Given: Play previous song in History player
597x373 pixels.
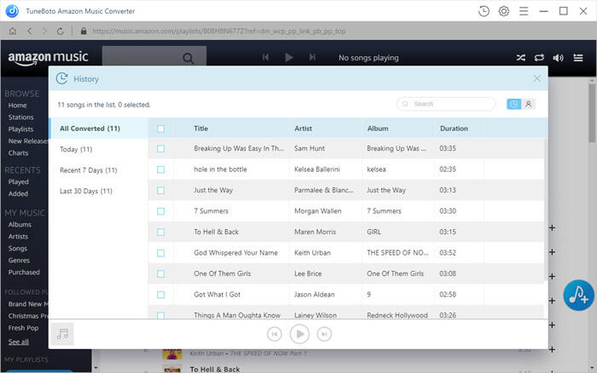Looking at the screenshot, I should (274, 334).
